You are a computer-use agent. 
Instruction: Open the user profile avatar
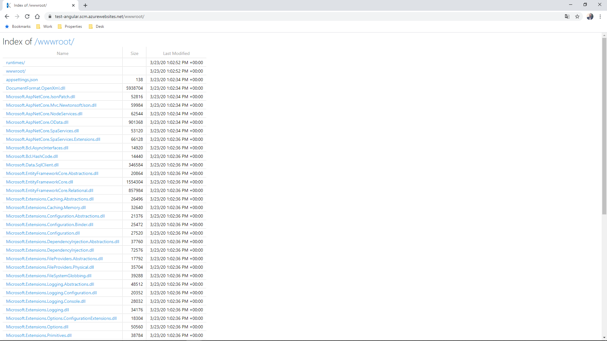(x=590, y=16)
